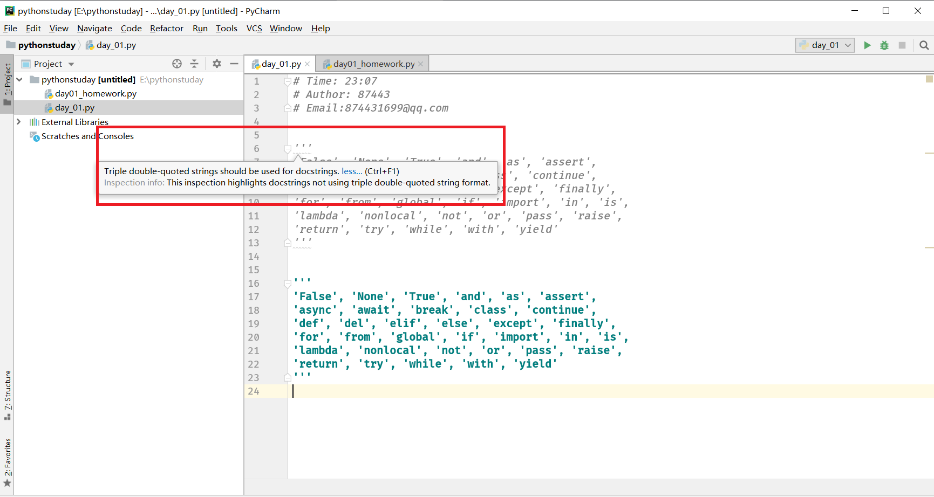Open the VCS menu
The width and height of the screenshot is (934, 497).
point(254,28)
